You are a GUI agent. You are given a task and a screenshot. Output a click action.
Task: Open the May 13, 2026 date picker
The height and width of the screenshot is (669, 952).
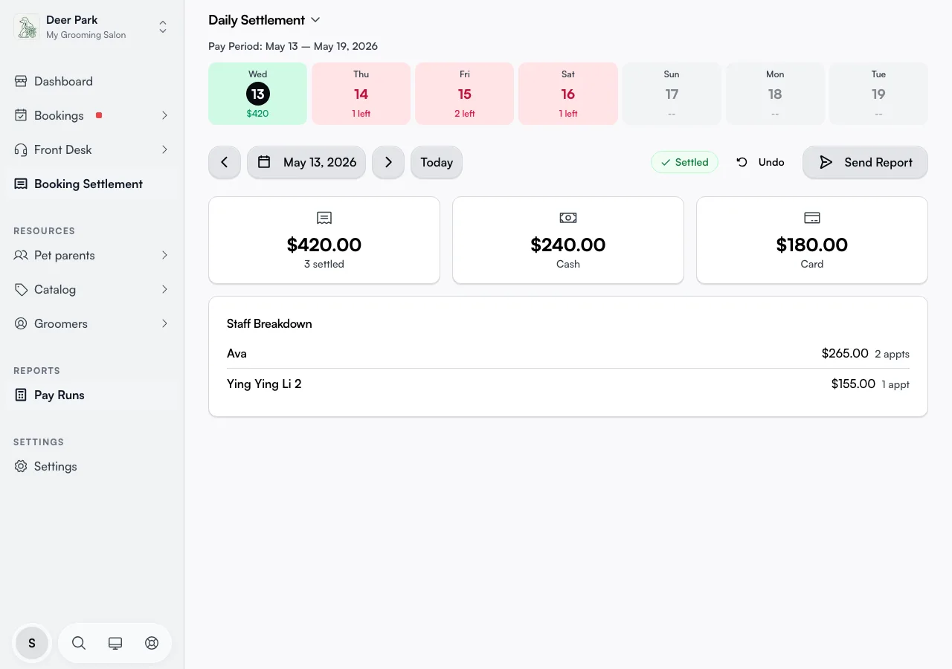[x=306, y=162]
